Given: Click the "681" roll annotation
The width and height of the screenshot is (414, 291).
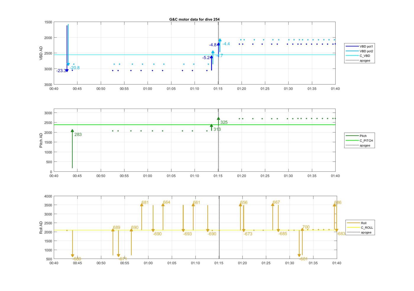Looking at the screenshot, I should (145, 202).
